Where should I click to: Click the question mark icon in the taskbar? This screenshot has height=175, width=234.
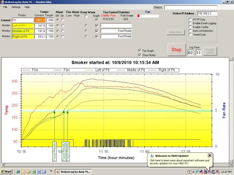[x=189, y=172]
